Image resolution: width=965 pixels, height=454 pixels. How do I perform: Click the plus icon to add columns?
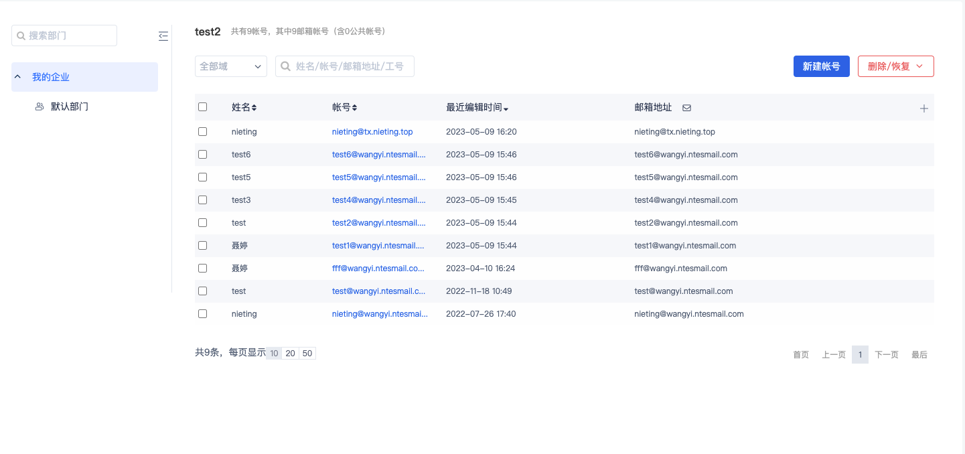pos(923,108)
